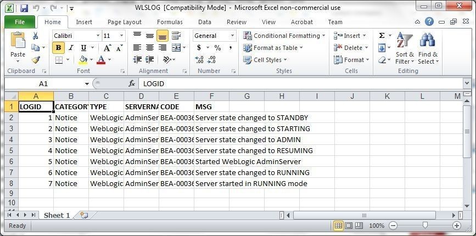Toggle Underline formatting
This screenshot has width=476, height=236.
(83, 48)
